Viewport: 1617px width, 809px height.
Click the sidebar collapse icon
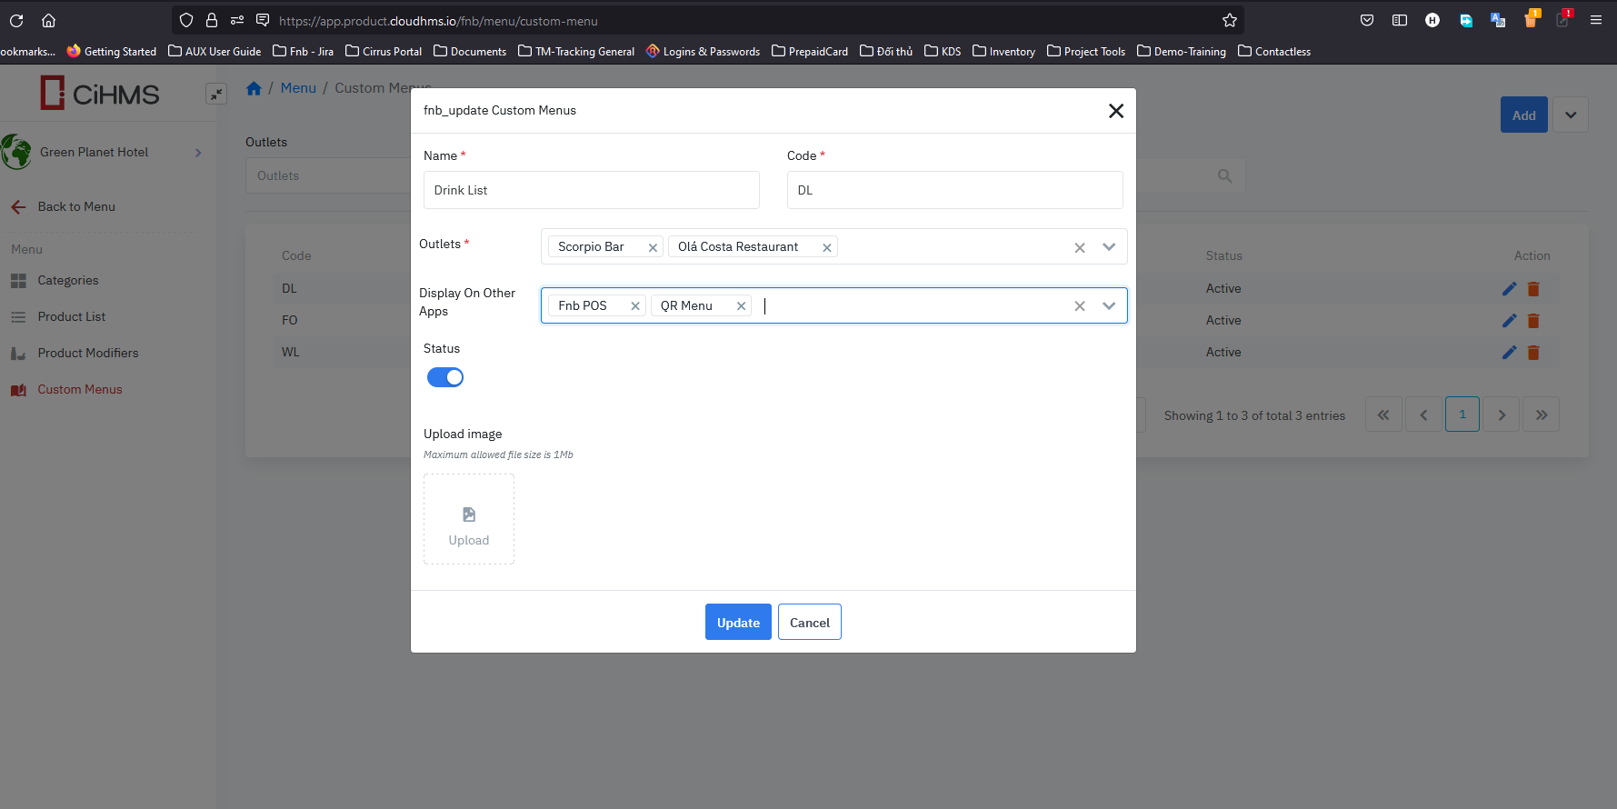click(216, 94)
